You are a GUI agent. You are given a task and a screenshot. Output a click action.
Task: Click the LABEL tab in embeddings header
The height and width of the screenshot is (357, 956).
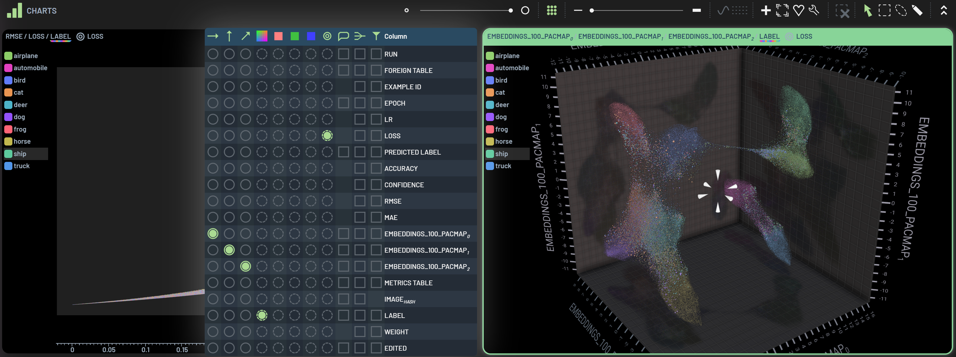tap(769, 36)
